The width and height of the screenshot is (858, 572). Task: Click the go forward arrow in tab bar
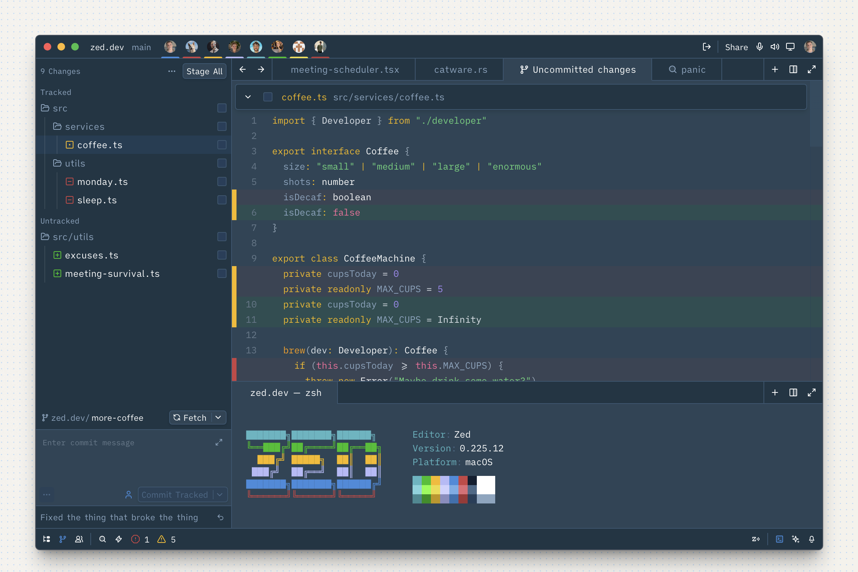tap(261, 69)
